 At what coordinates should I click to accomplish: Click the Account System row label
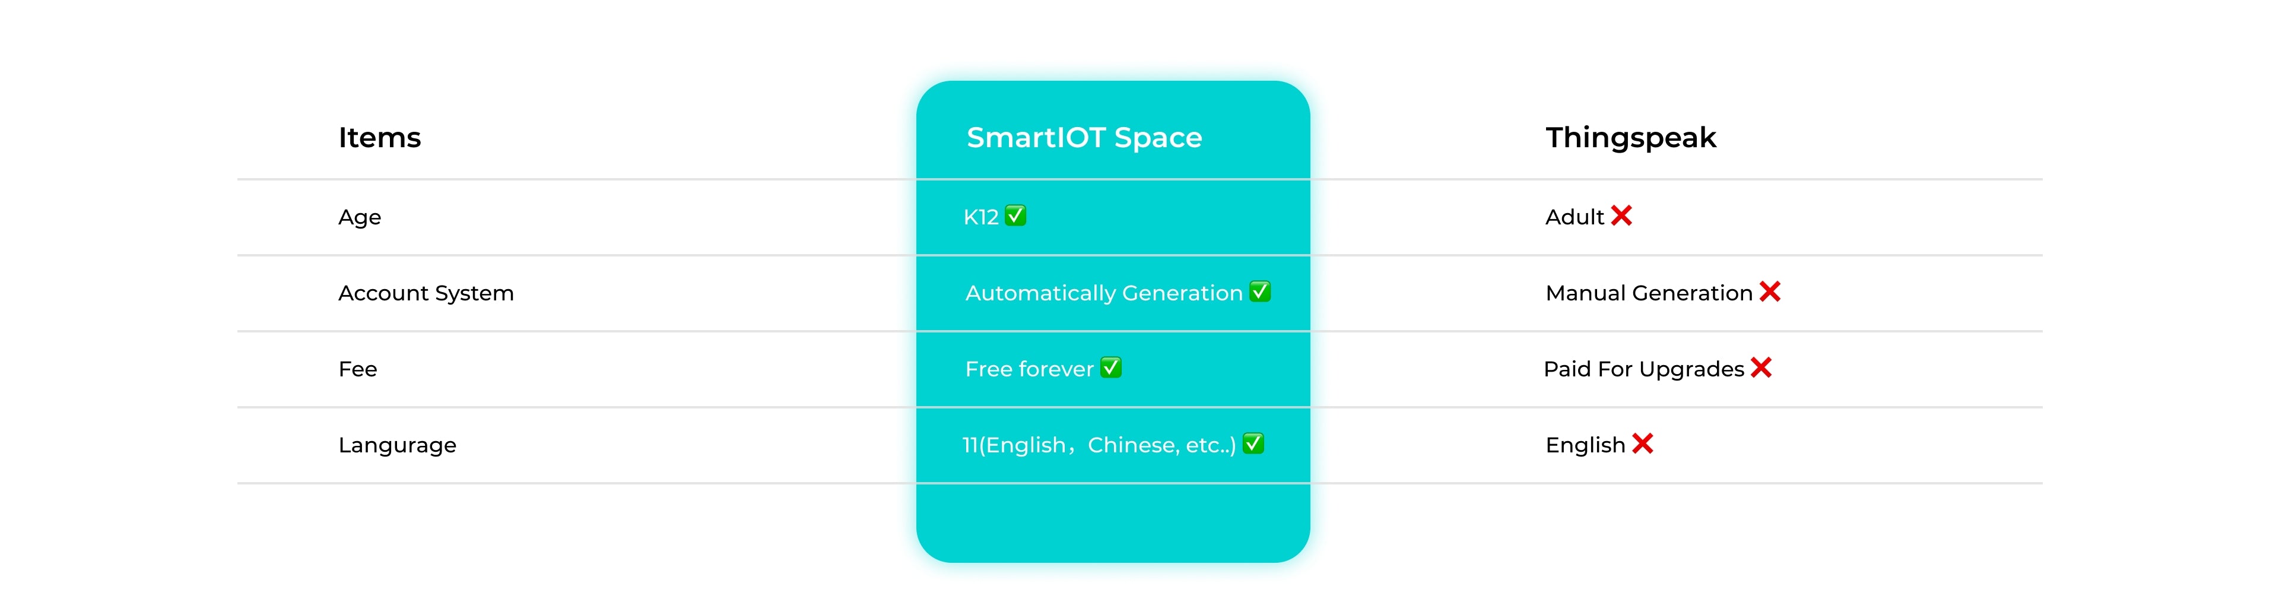point(426,293)
